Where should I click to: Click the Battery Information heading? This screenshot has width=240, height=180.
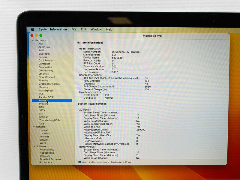tap(90, 43)
